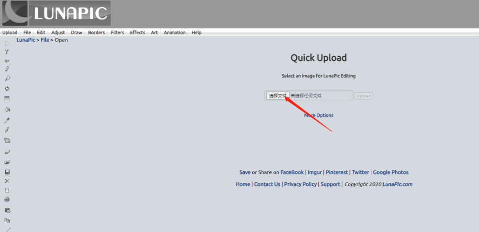Open the Effects menu
This screenshot has width=479, height=232.
coord(137,33)
